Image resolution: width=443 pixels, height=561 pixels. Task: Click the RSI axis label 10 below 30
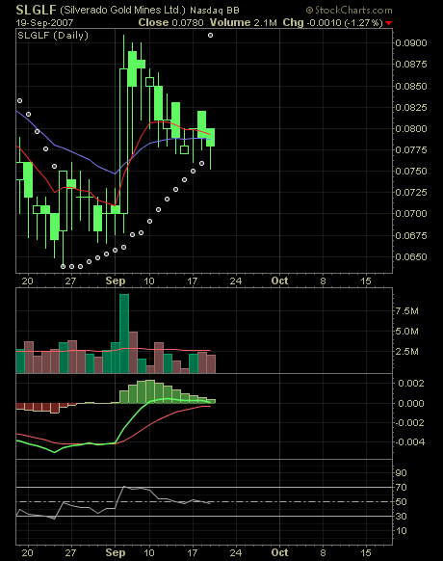402,531
